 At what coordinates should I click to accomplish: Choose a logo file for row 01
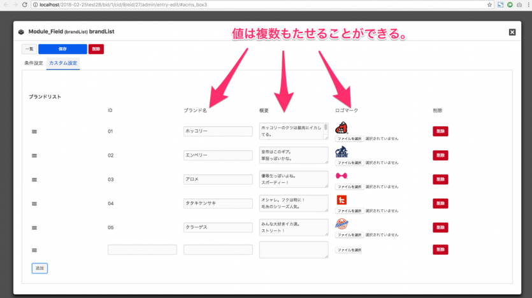pyautogui.click(x=349, y=138)
